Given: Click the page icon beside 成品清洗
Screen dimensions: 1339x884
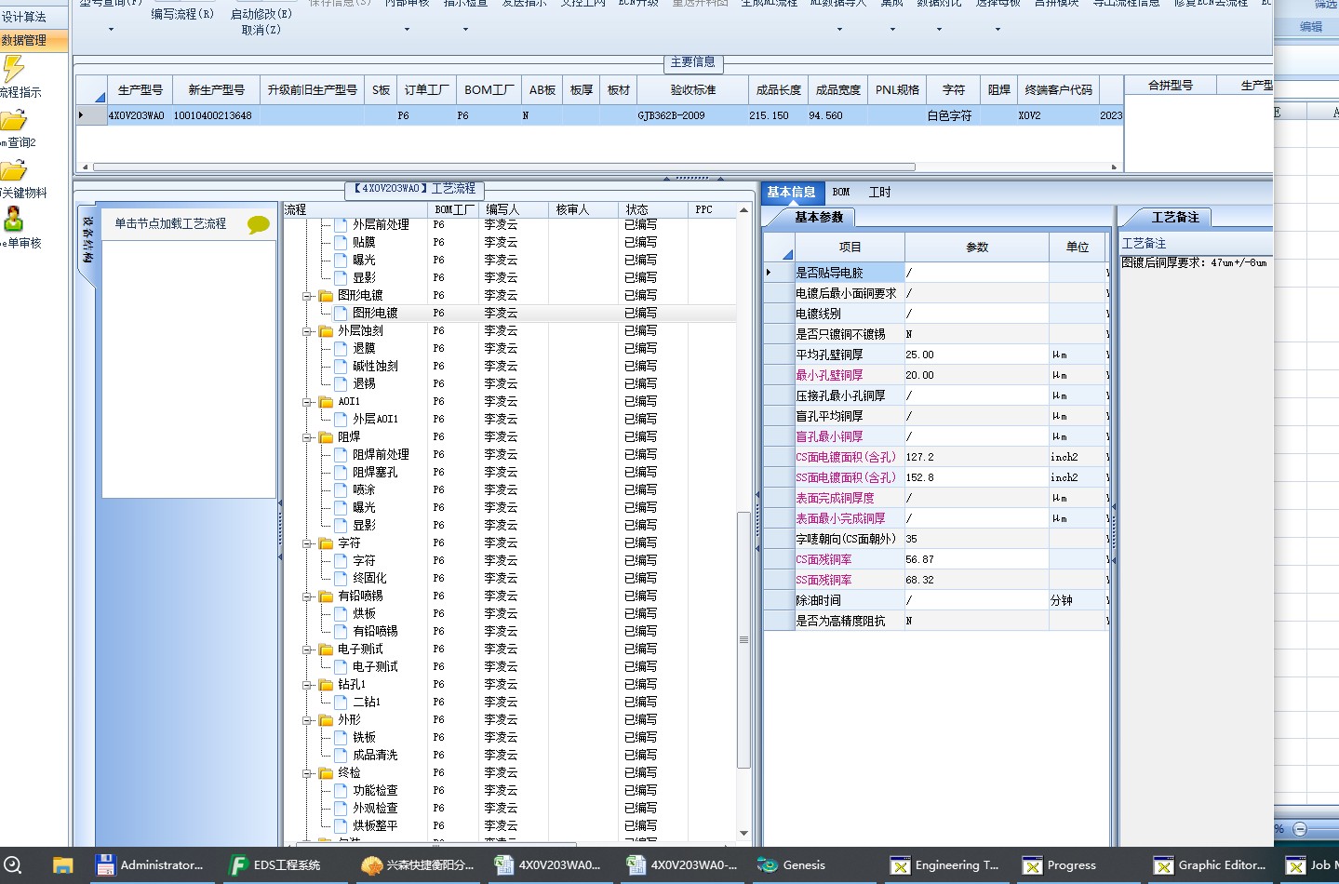Looking at the screenshot, I should tap(341, 755).
